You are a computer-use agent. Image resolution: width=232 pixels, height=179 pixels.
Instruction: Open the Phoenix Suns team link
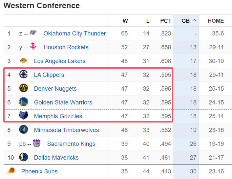point(39,171)
